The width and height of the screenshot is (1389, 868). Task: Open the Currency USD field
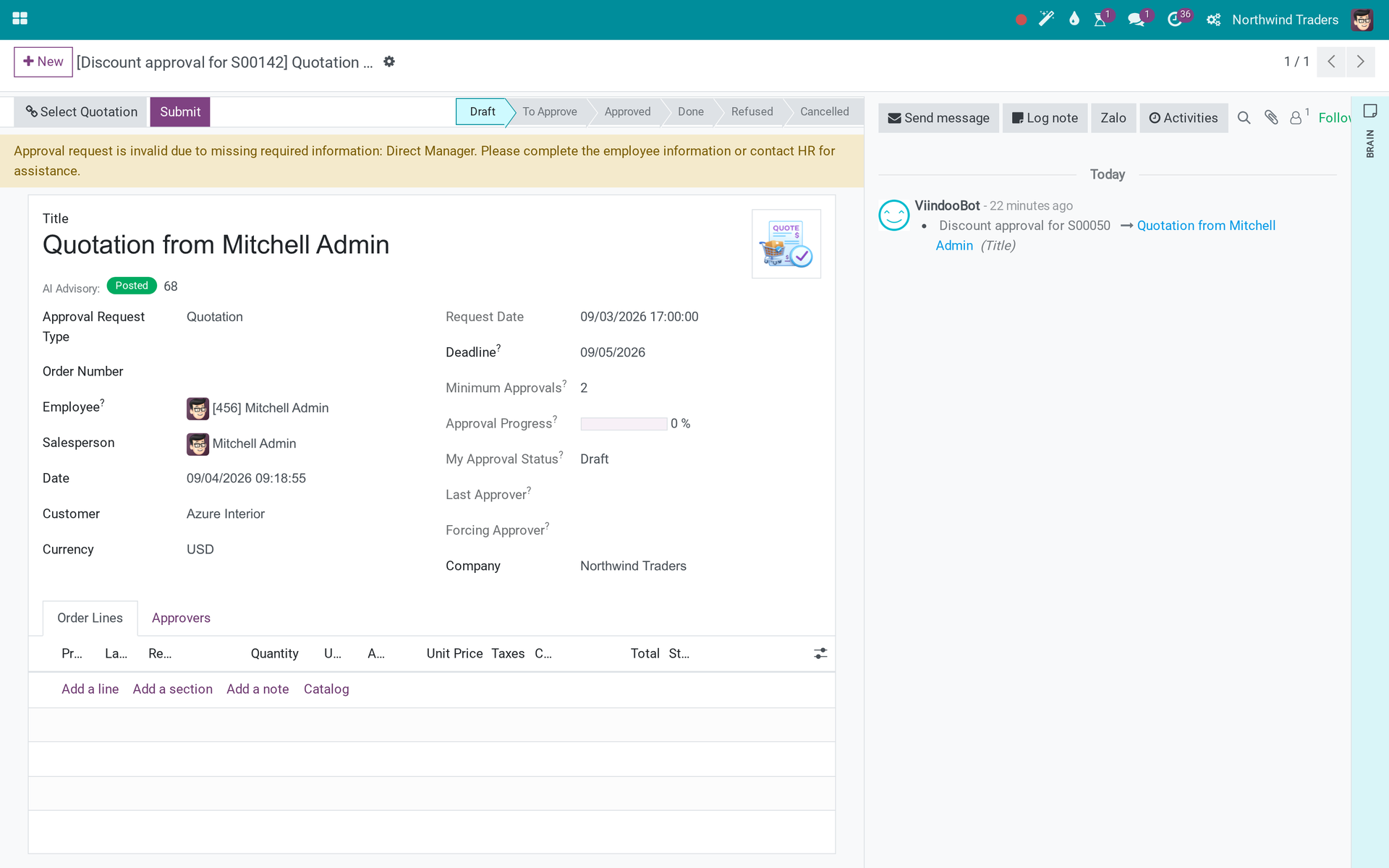click(200, 549)
